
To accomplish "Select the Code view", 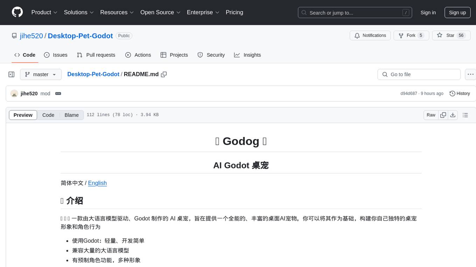I will click(x=48, y=115).
